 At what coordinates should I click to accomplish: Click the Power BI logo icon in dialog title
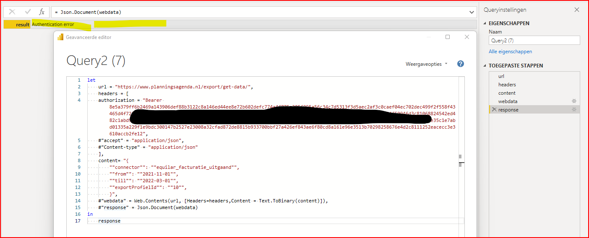click(x=60, y=37)
